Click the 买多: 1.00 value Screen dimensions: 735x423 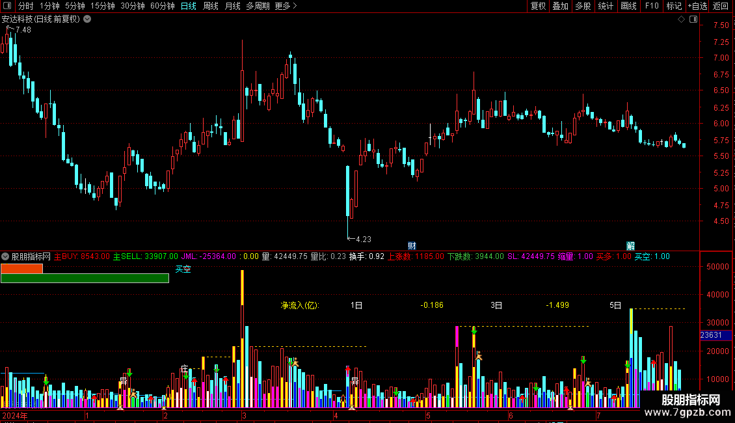click(x=613, y=256)
